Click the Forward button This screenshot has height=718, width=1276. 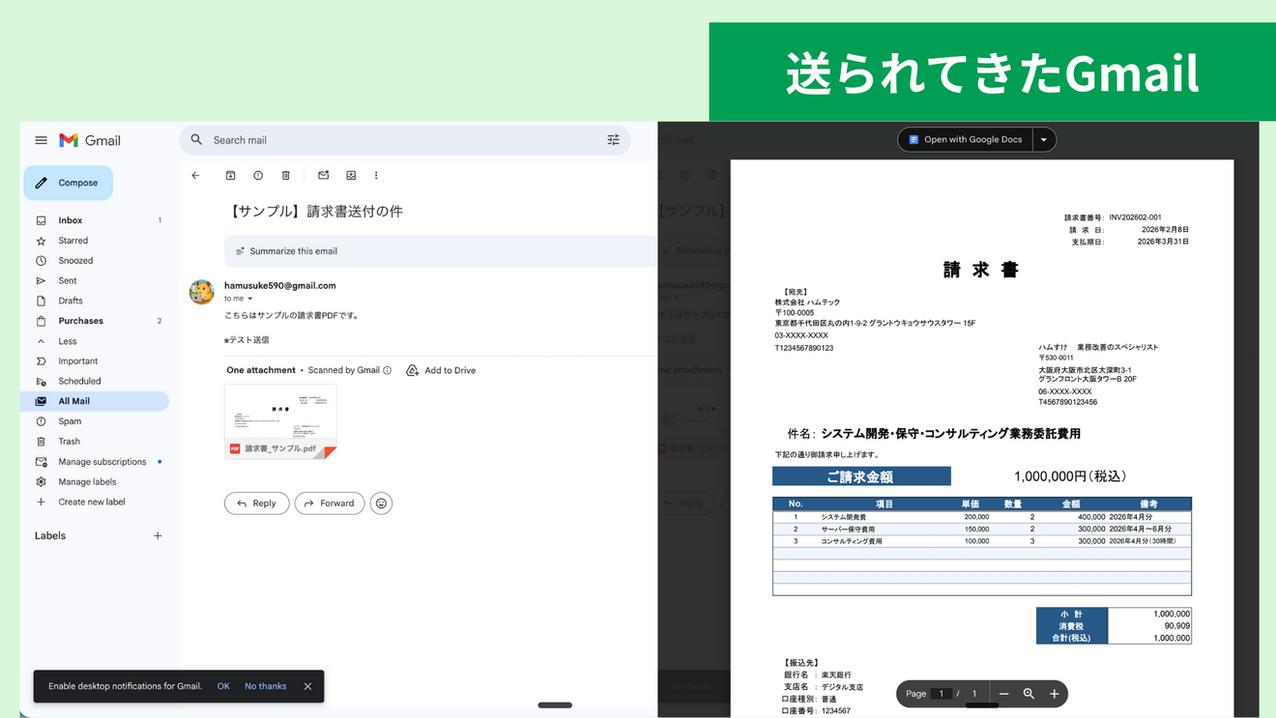(x=330, y=503)
